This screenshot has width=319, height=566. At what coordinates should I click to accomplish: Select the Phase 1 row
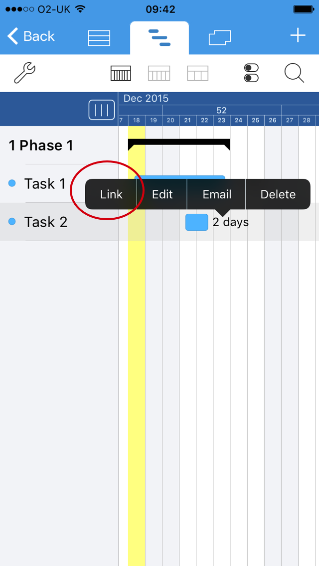coord(41,145)
